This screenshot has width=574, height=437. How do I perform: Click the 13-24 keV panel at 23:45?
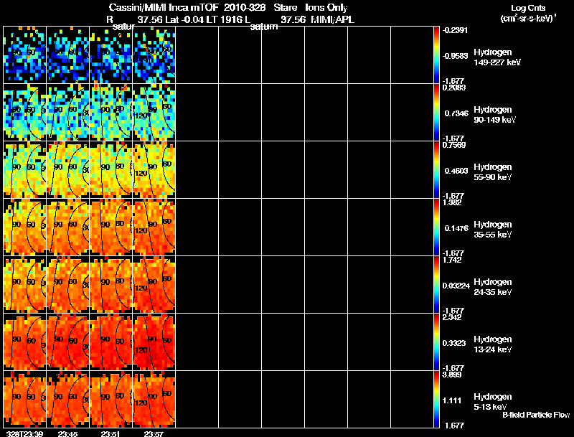click(x=67, y=342)
